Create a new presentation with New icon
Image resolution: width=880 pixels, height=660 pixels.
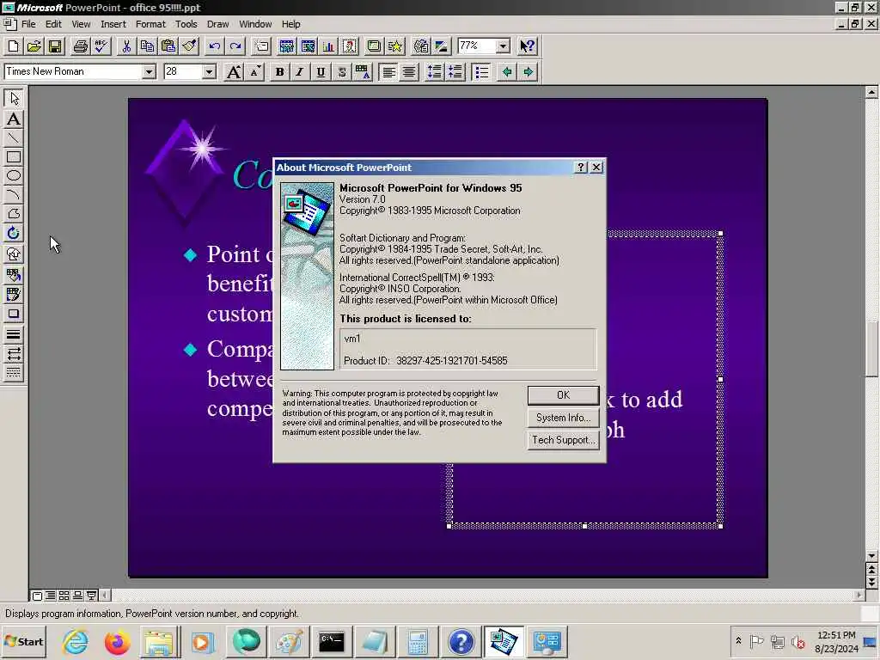pos(14,46)
